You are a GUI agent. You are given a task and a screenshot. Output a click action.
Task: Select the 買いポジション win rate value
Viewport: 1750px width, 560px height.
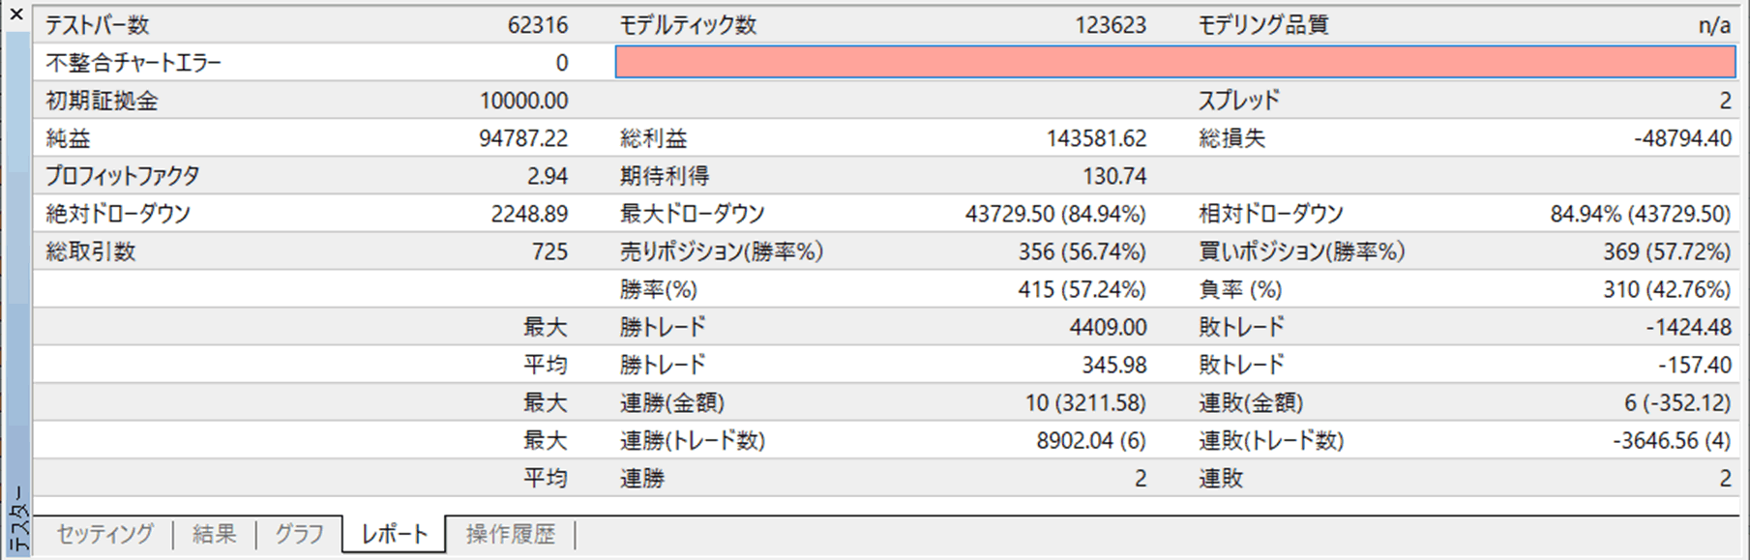1667,251
